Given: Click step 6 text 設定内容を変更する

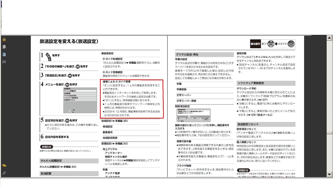Looking at the screenshot, I should pyautogui.click(x=57, y=137).
